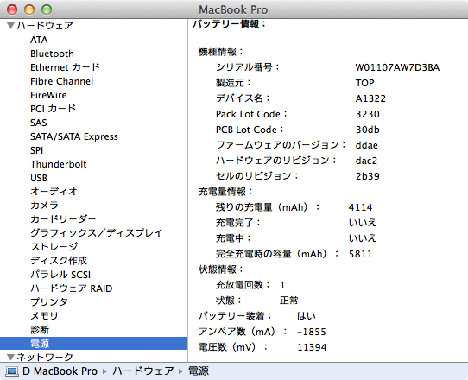Open the メモリ entry
The image size is (468, 380).
44,316
